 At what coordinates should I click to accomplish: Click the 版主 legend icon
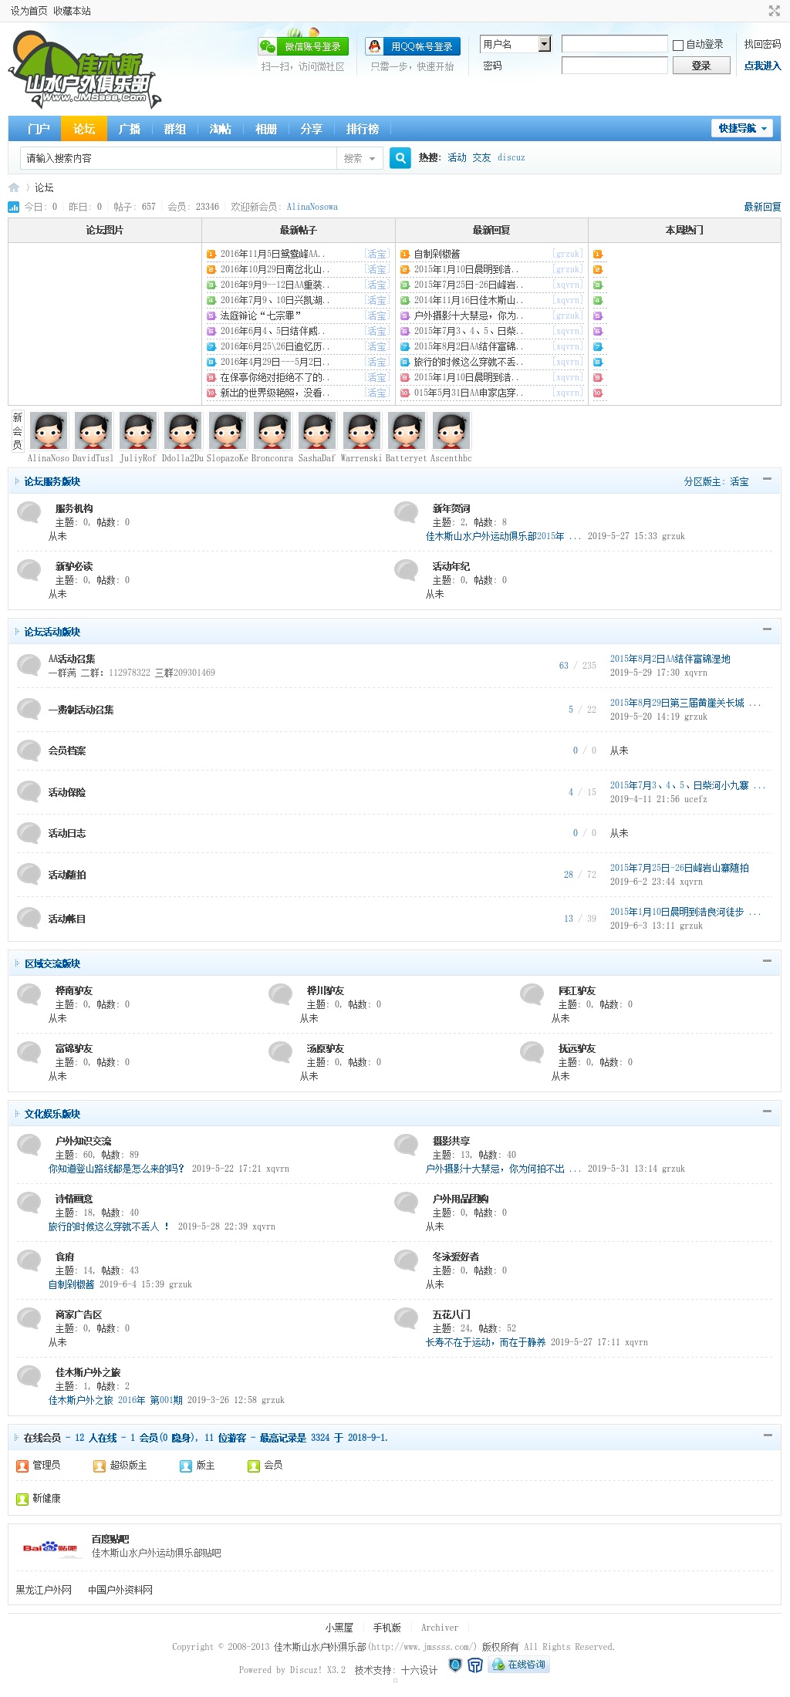tap(186, 1466)
